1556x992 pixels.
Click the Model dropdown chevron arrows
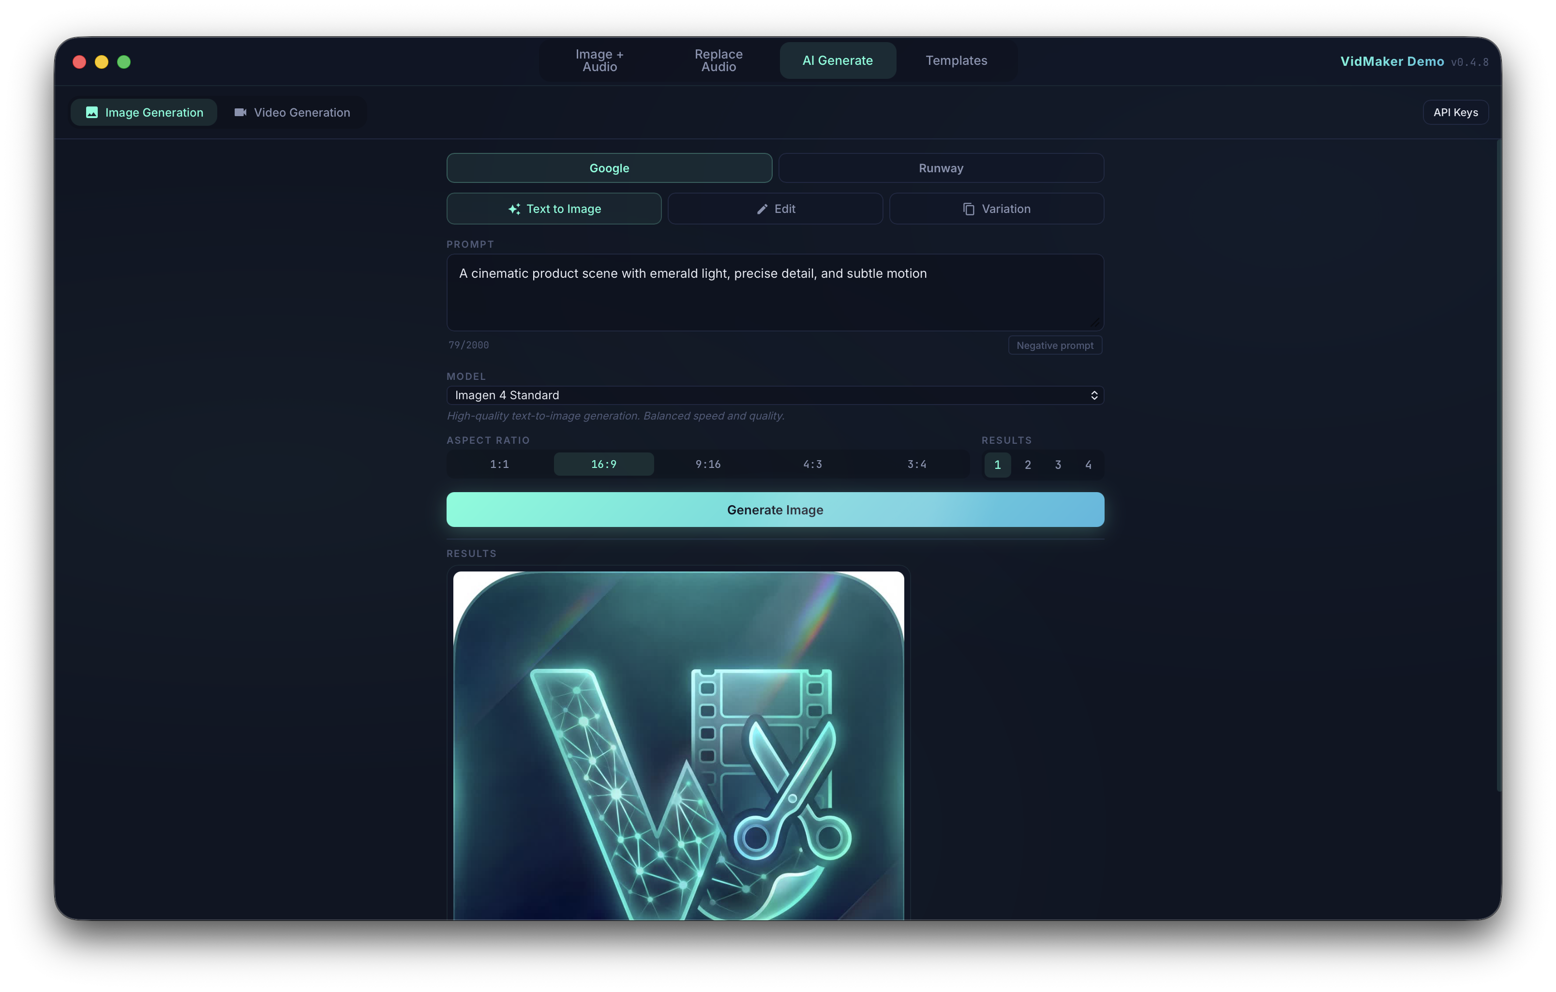point(1094,395)
